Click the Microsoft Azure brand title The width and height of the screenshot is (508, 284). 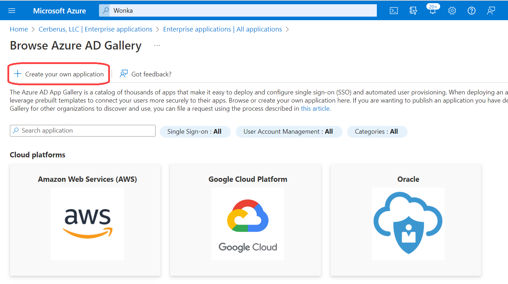[x=59, y=11]
